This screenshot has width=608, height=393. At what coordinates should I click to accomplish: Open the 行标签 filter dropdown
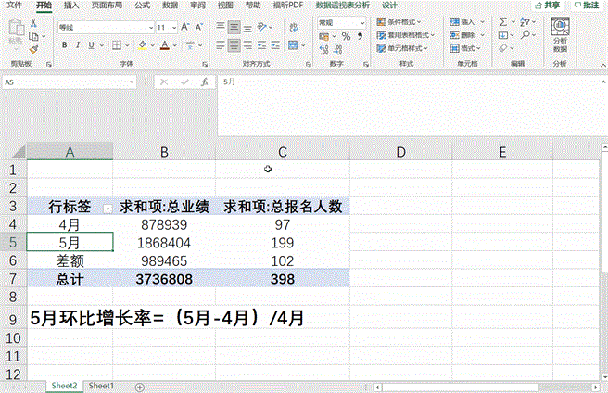pyautogui.click(x=107, y=209)
